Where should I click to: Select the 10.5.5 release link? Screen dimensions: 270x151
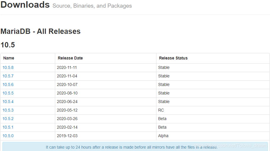(x=8, y=93)
